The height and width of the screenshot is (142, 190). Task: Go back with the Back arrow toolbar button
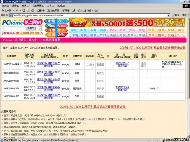point(6,11)
